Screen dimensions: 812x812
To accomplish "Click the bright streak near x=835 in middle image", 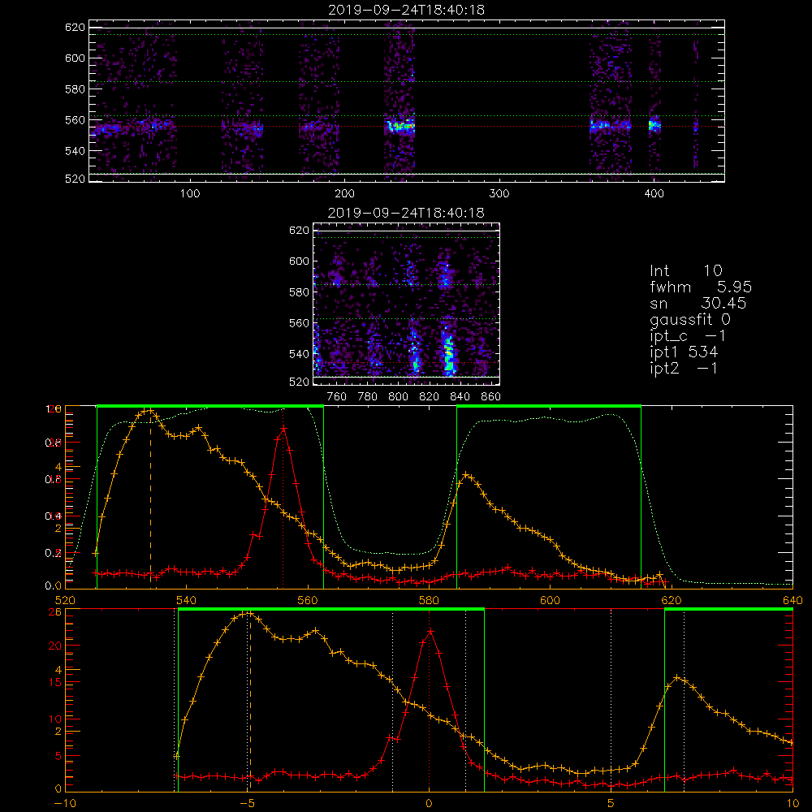I will tap(449, 354).
